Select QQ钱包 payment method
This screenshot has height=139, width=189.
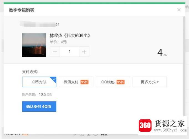[x=113, y=82]
